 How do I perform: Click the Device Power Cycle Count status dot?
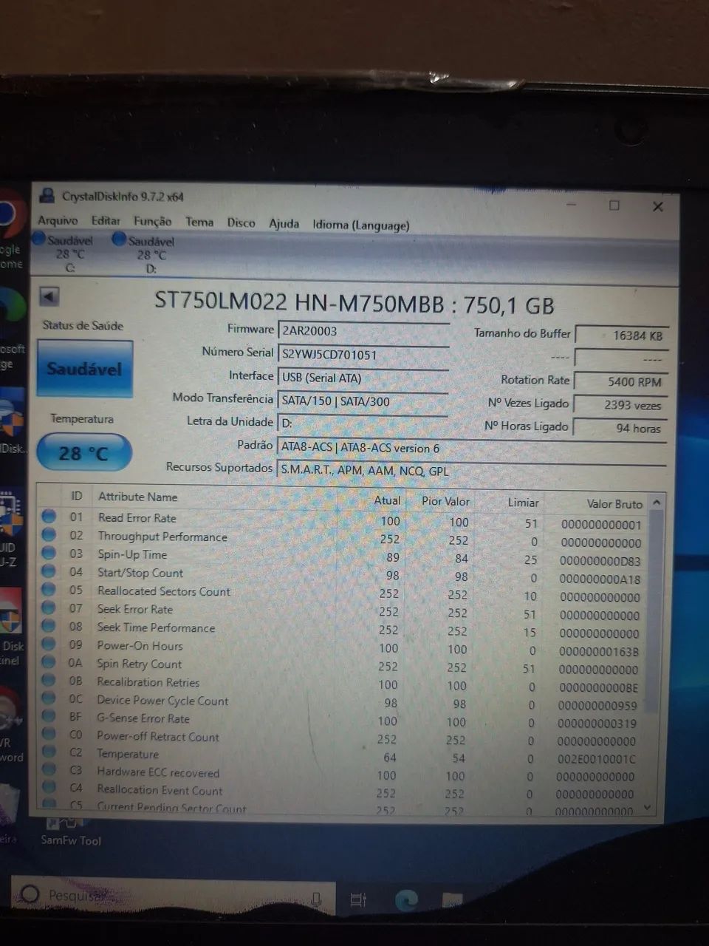49,698
